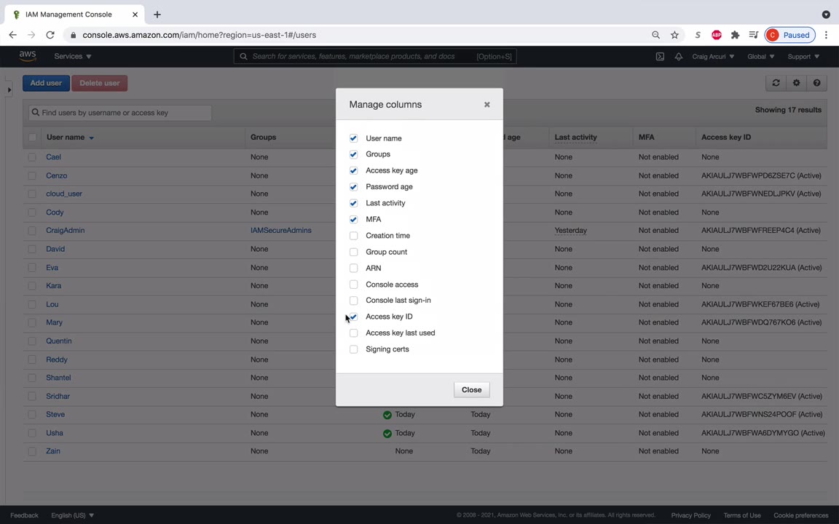839x524 pixels.
Task: Click the browser address bar URL
Action: (199, 35)
